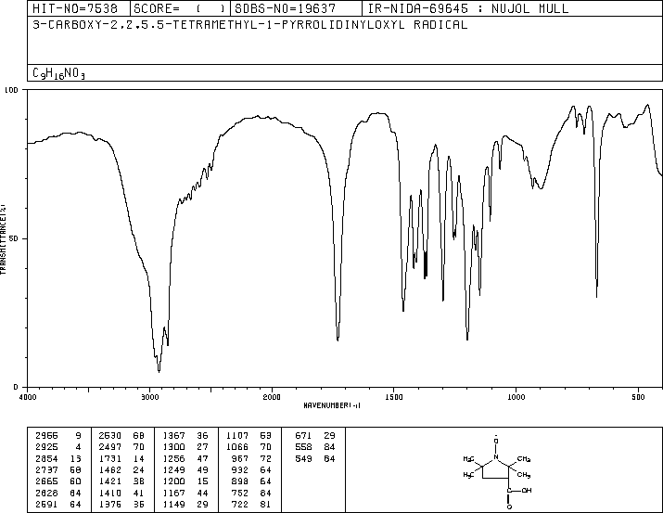The image size is (663, 513).
Task: Select the 752 peak table entry
Action: (252, 493)
